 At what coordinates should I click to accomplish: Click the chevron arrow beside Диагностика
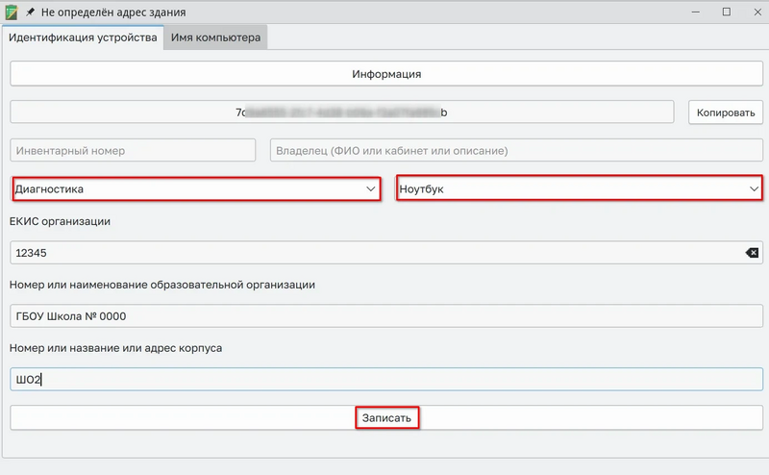pos(372,189)
